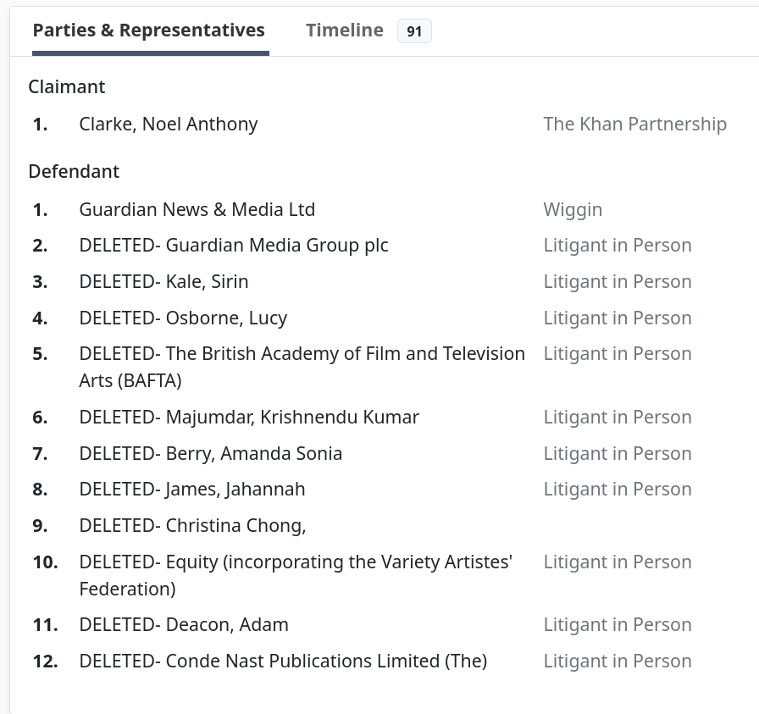Open defendant Berry, Amanda Sonia
This screenshot has width=759, height=714.
(210, 453)
